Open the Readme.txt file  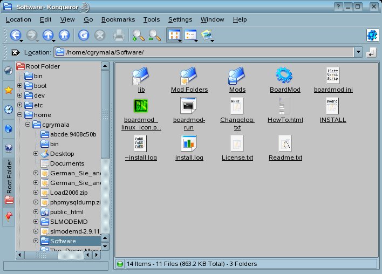point(285,148)
